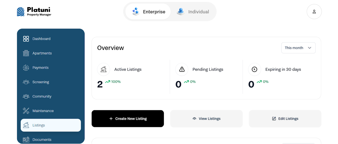Click the Screening people icon

click(26, 82)
